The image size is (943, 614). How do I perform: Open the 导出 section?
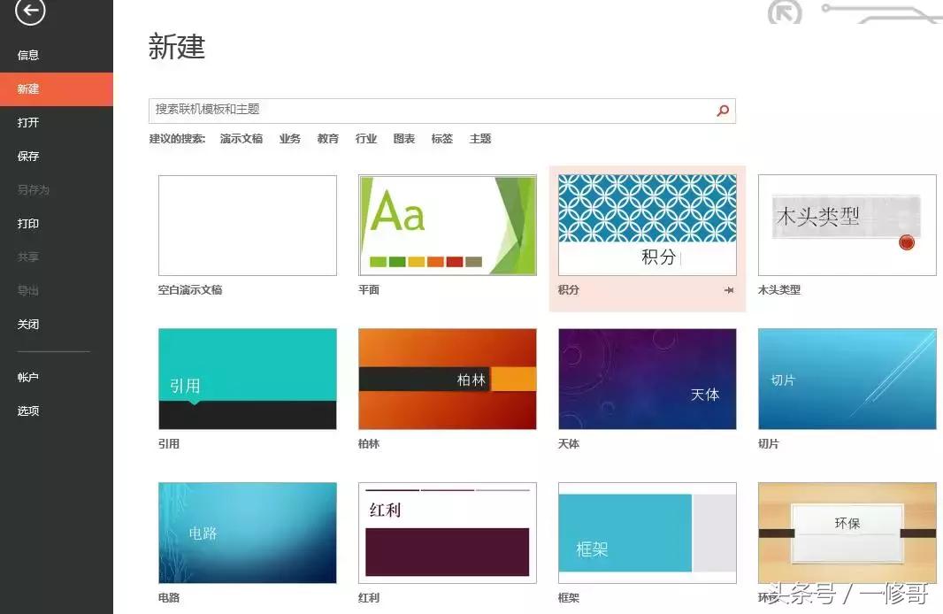(27, 290)
